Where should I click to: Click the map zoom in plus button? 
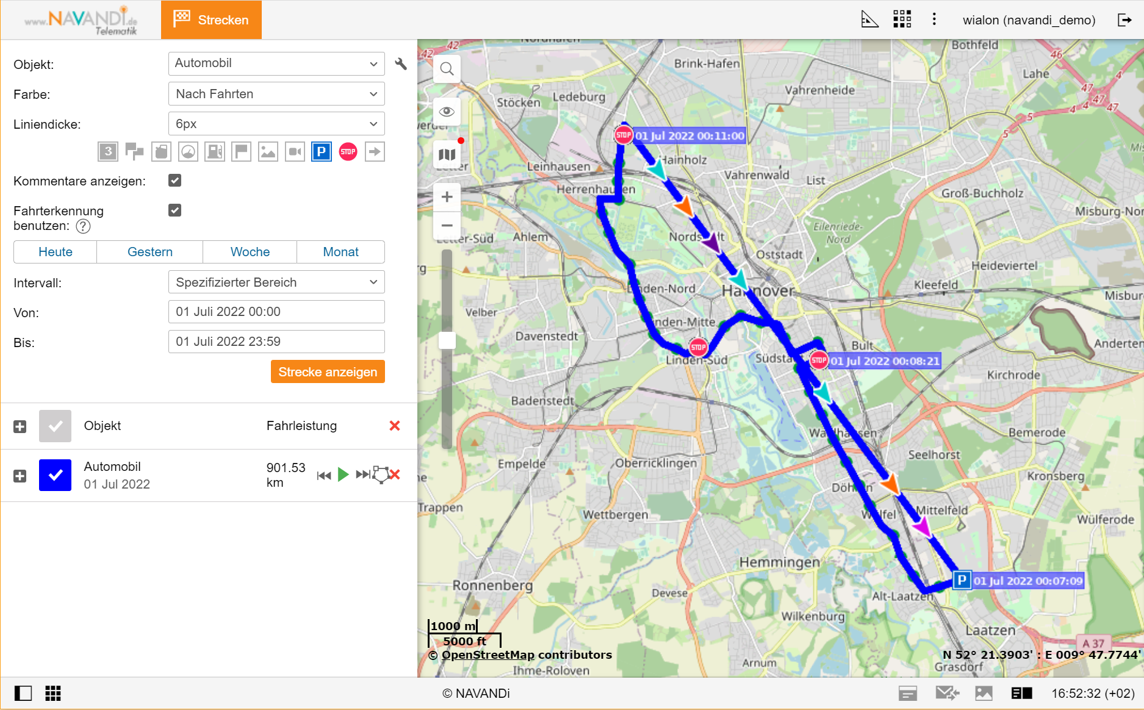click(x=447, y=197)
